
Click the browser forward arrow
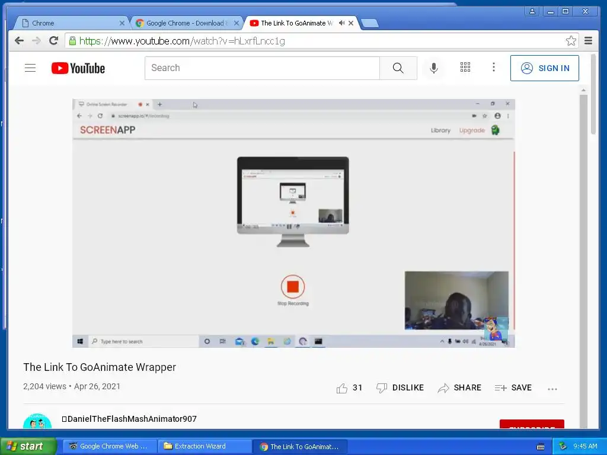pyautogui.click(x=36, y=41)
